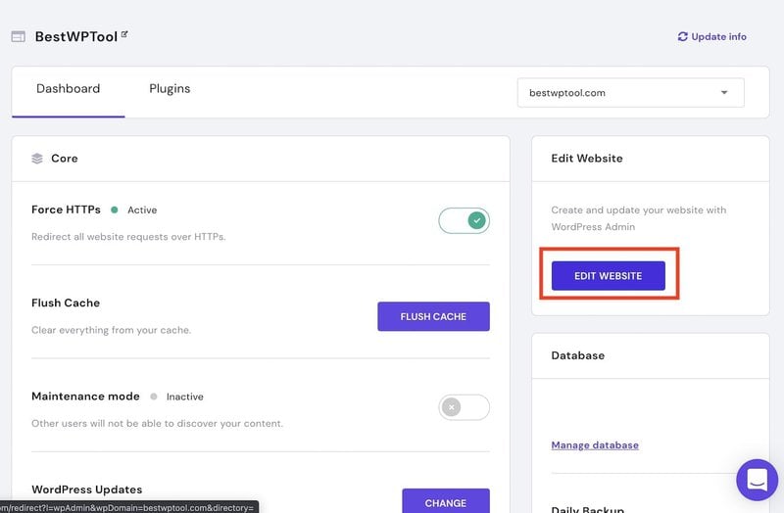Click the CHANGE button for WordPress Updates
The image size is (784, 513).
click(446, 501)
